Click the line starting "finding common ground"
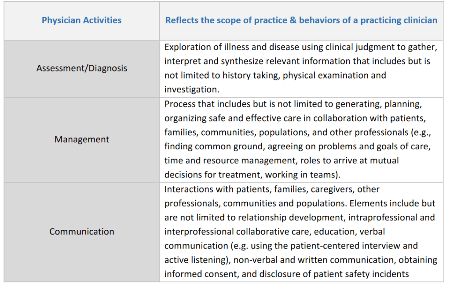The width and height of the screenshot is (450, 284). click(296, 146)
